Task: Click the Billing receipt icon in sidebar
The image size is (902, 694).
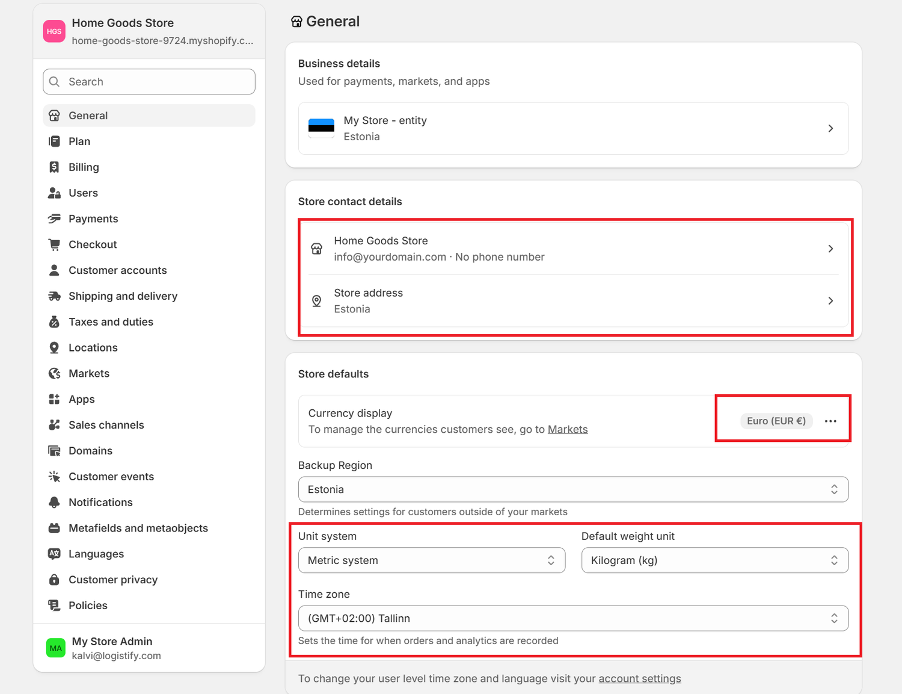Action: [x=54, y=167]
